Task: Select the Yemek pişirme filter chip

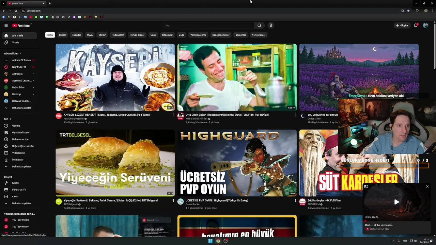Action: pos(198,35)
